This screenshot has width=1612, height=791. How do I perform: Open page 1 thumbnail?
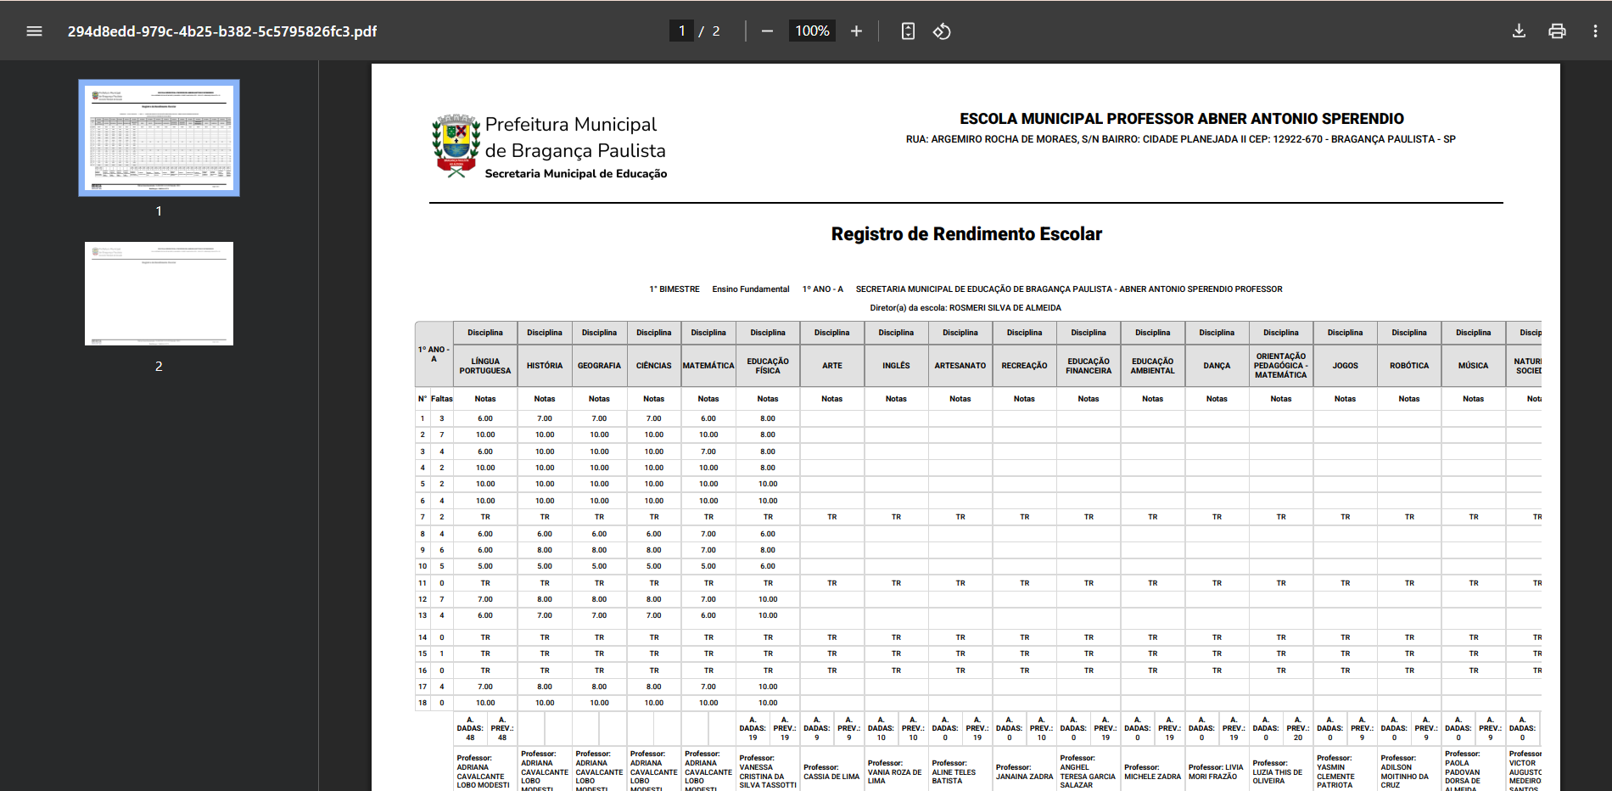click(x=159, y=137)
